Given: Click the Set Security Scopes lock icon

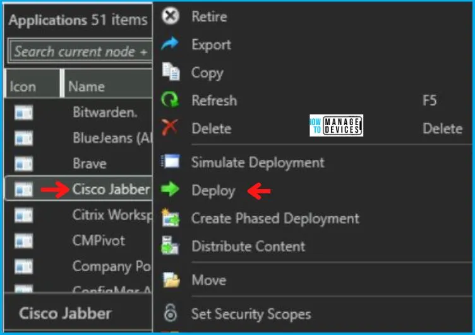Looking at the screenshot, I should click(171, 313).
